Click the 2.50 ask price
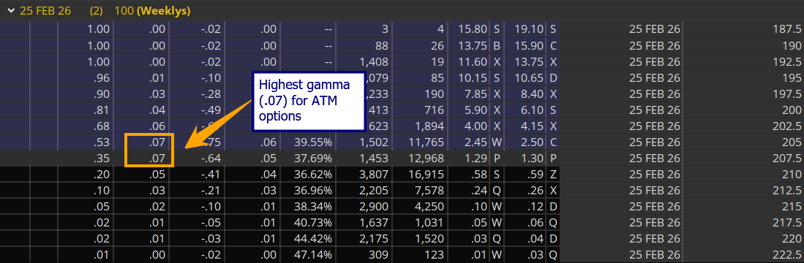The width and height of the screenshot is (804, 263). [533, 142]
